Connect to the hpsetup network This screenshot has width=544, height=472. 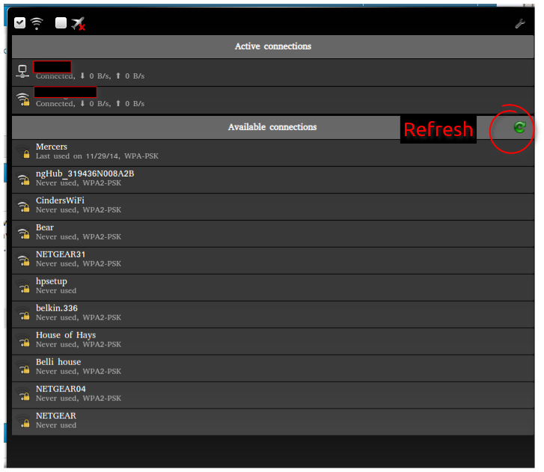[272, 287]
